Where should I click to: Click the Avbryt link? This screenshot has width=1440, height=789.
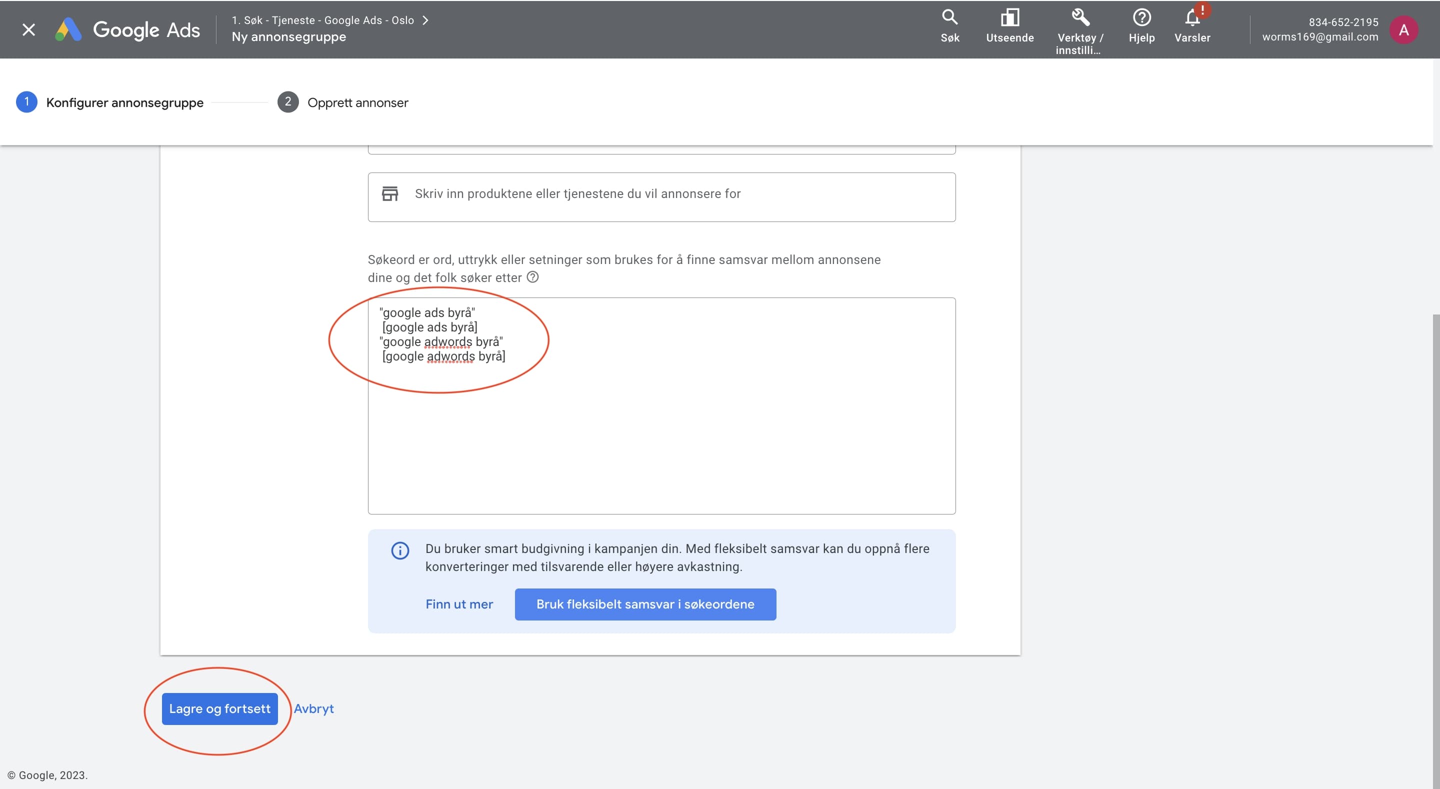[313, 708]
